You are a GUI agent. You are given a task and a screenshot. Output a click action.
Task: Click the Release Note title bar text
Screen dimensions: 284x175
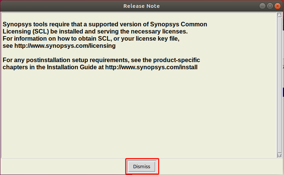tap(141, 6)
